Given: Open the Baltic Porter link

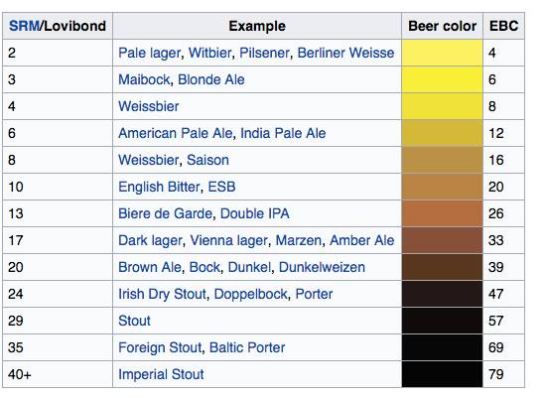Looking at the screenshot, I should (x=247, y=347).
